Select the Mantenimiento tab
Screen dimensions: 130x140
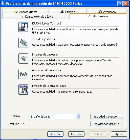click(98, 16)
